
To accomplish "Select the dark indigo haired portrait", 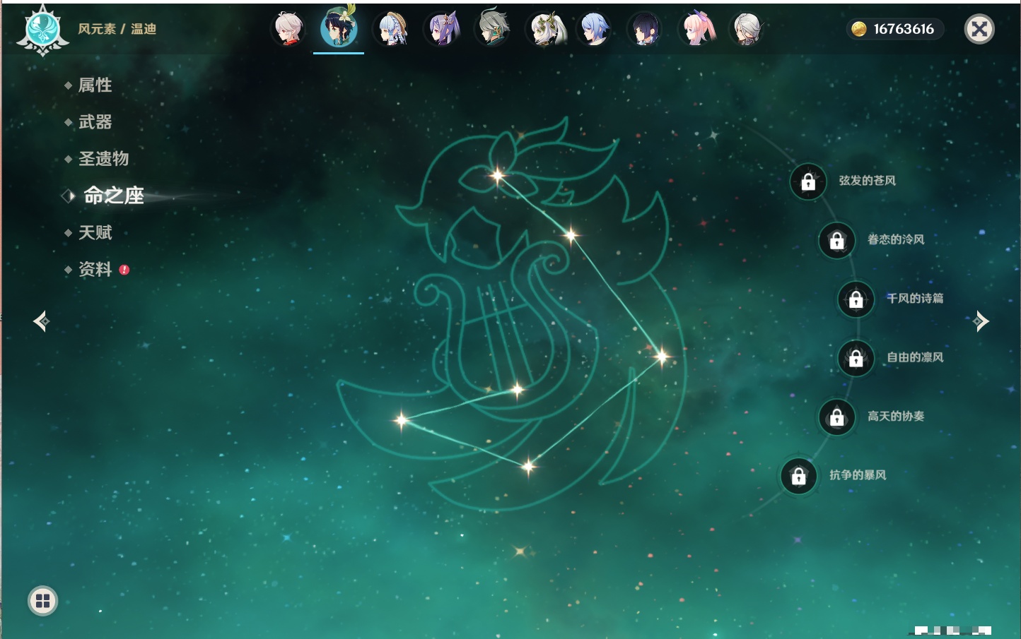I will 645,29.
